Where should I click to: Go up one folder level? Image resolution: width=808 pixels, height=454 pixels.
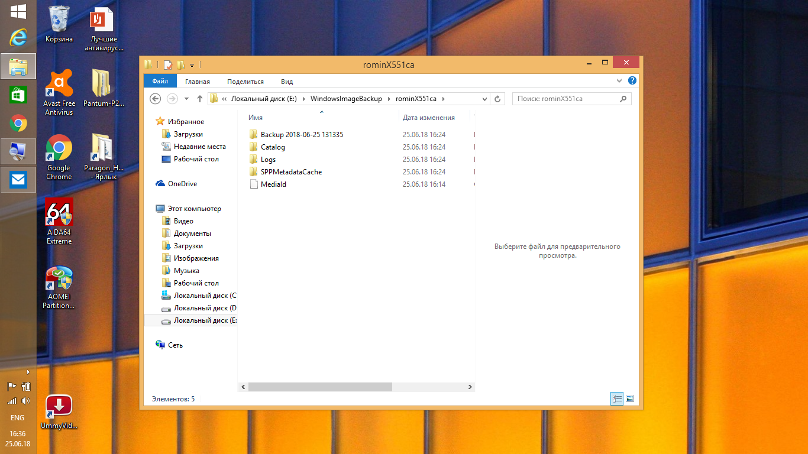pyautogui.click(x=200, y=99)
